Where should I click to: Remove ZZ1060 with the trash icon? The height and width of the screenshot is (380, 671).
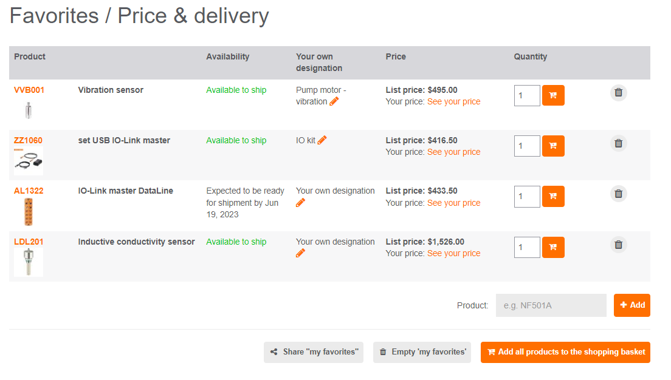pos(618,143)
